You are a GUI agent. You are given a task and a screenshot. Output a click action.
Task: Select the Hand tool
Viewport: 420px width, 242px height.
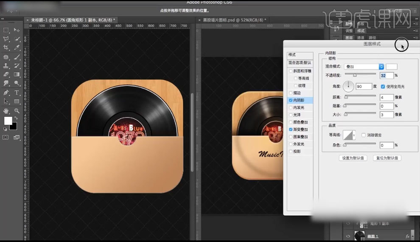click(x=6, y=110)
